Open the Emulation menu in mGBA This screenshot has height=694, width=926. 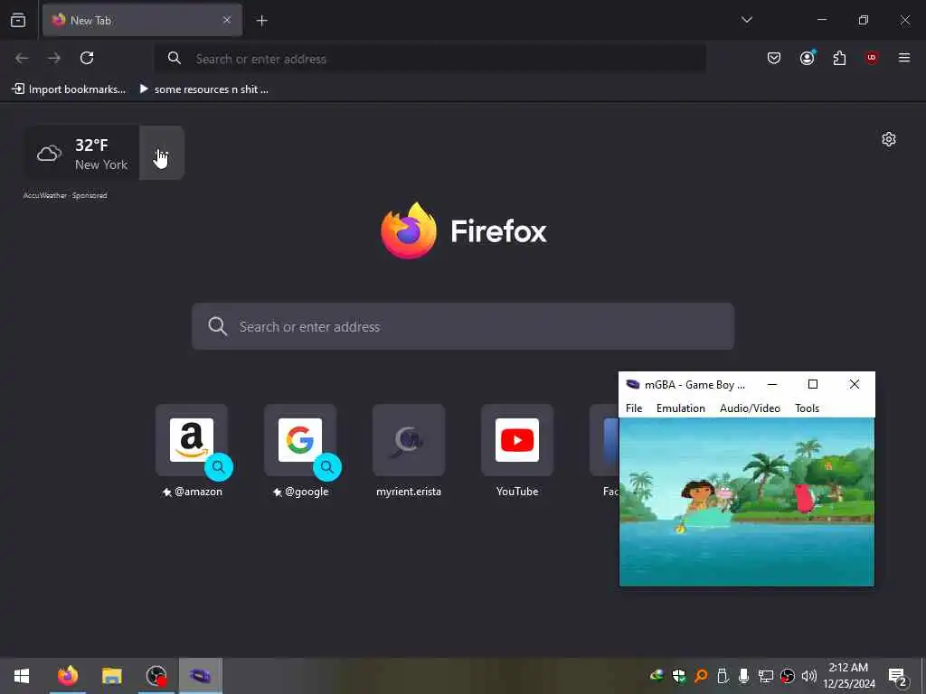tap(681, 408)
